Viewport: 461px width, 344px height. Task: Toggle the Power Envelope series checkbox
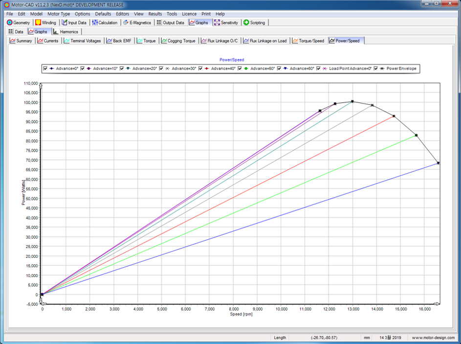point(376,69)
